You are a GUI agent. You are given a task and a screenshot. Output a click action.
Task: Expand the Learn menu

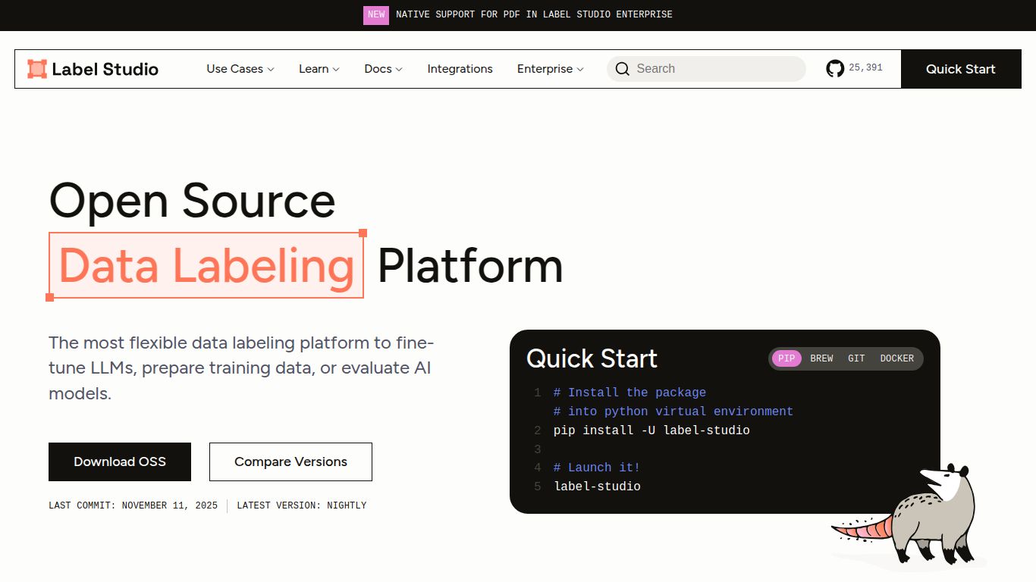319,69
